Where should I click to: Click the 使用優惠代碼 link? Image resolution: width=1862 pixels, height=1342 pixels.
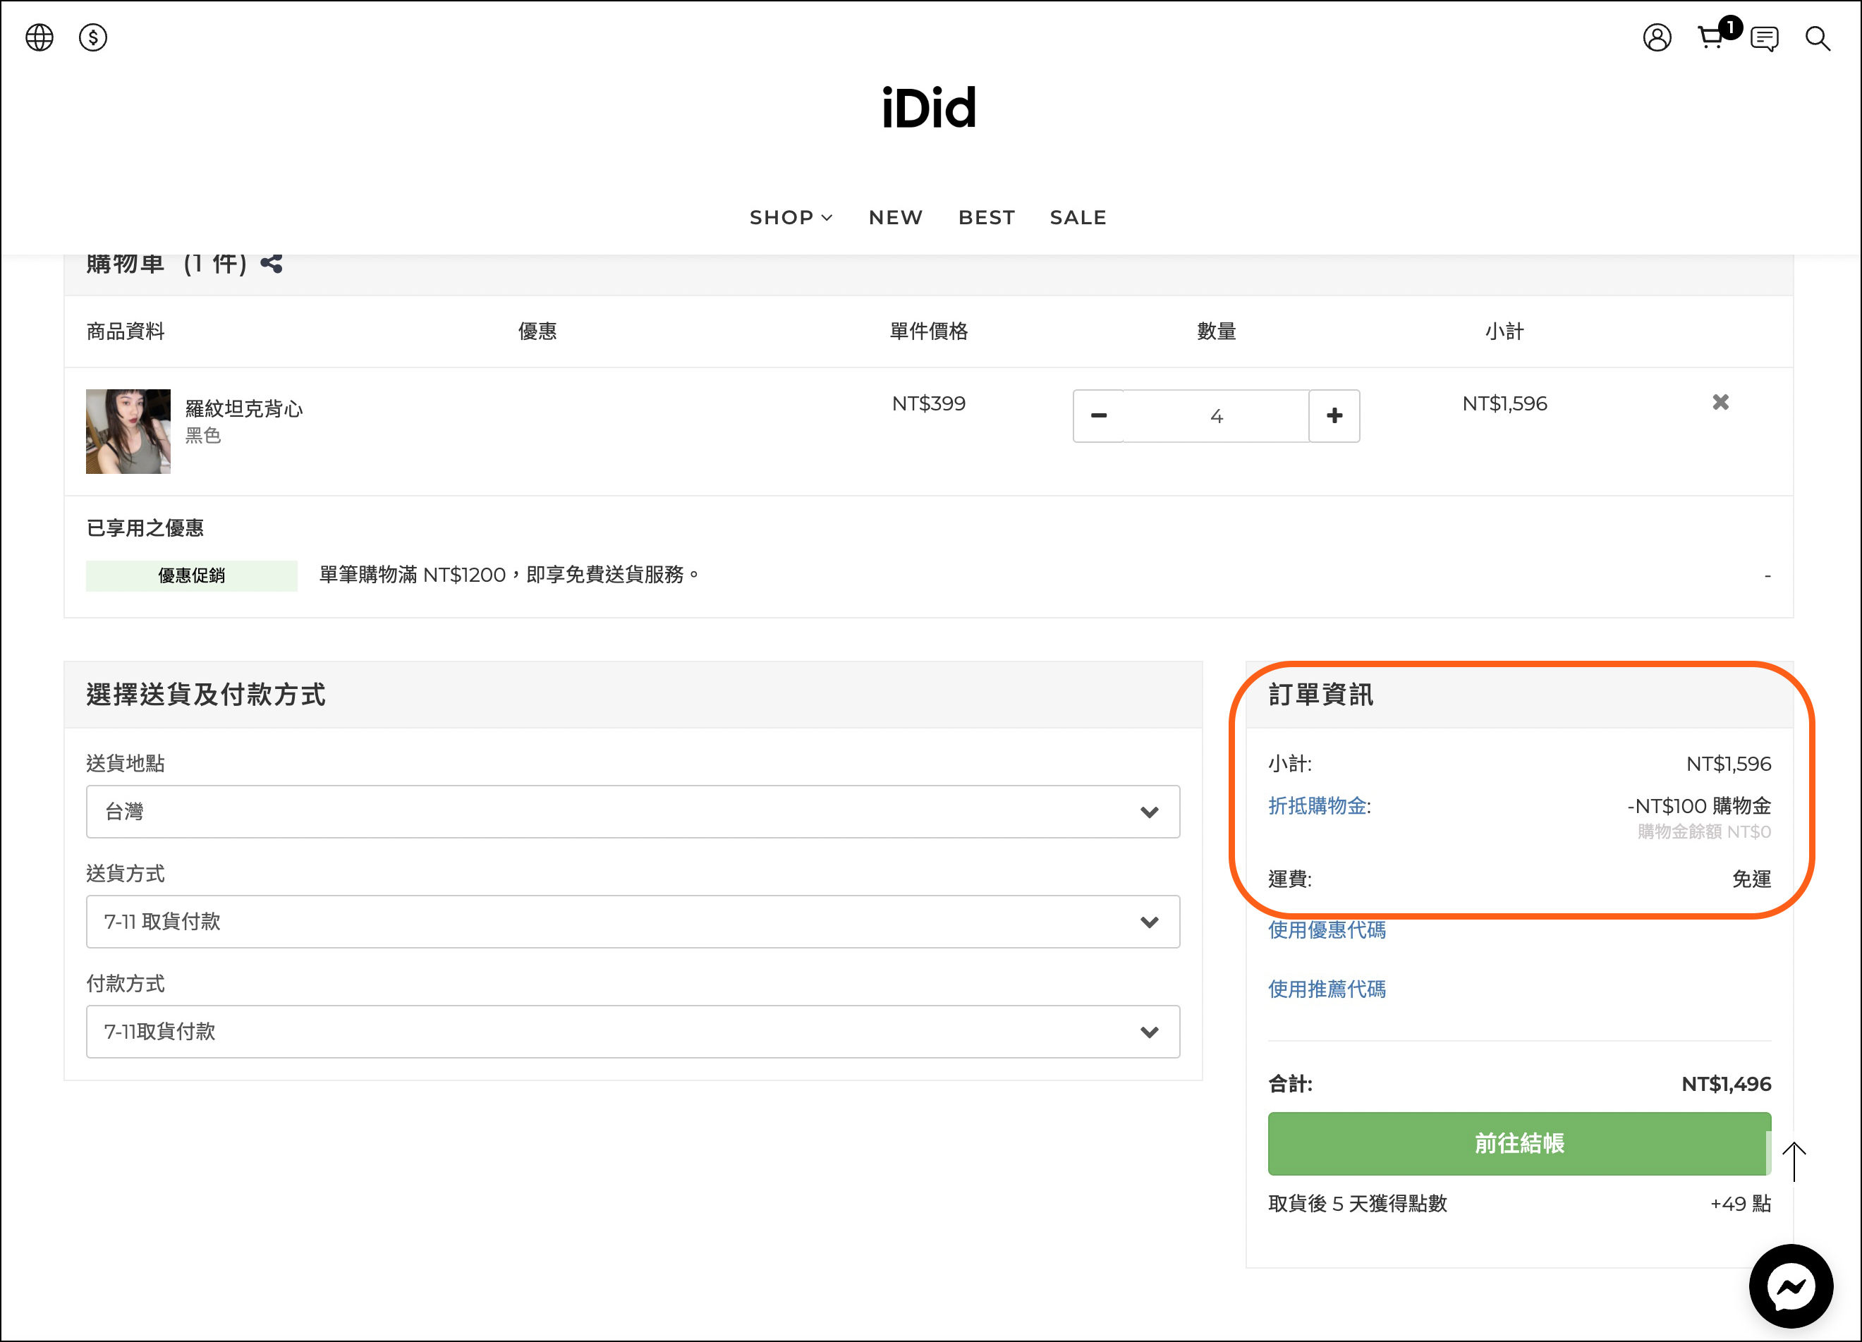[1327, 930]
